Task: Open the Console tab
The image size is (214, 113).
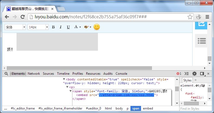Action: point(121,74)
